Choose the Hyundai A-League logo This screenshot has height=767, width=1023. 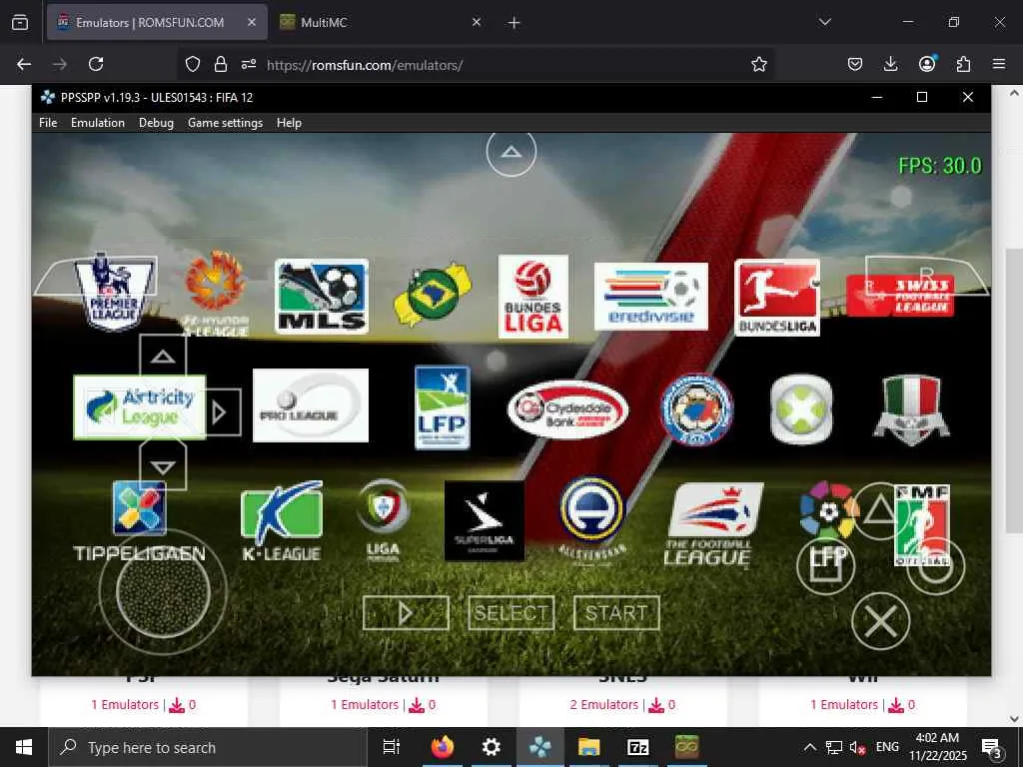(216, 294)
